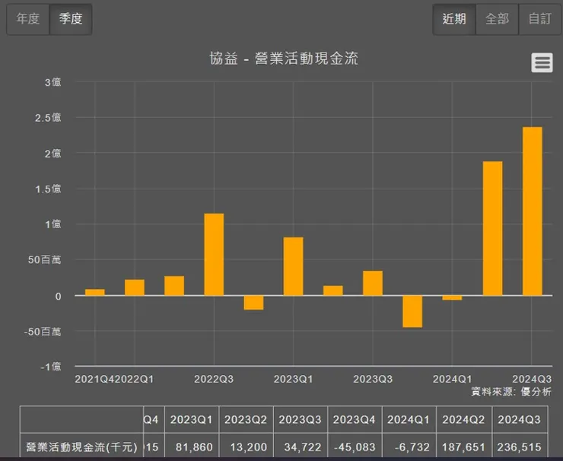563x461 pixels.
Task: Click the negative 2023Q4 bar
Action: [412, 311]
